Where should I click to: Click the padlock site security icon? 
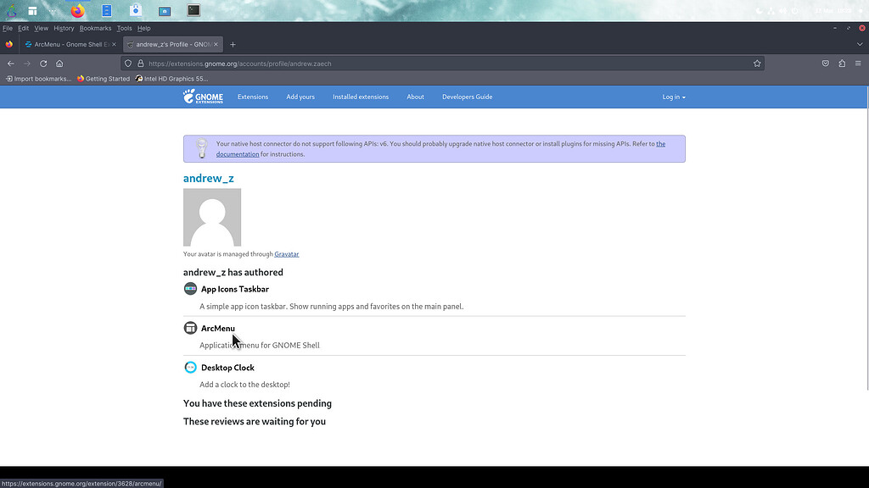(x=140, y=63)
